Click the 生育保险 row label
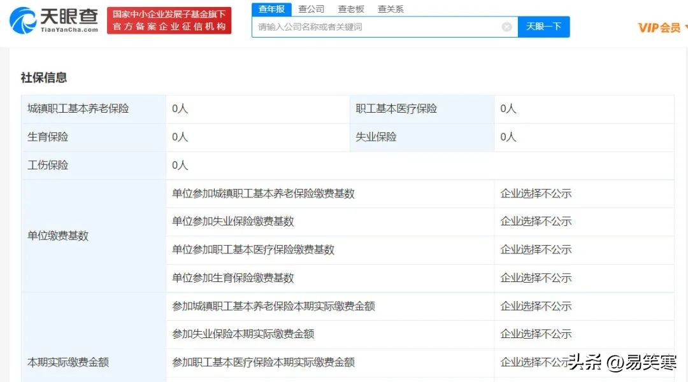Image resolution: width=688 pixels, height=382 pixels. [49, 136]
